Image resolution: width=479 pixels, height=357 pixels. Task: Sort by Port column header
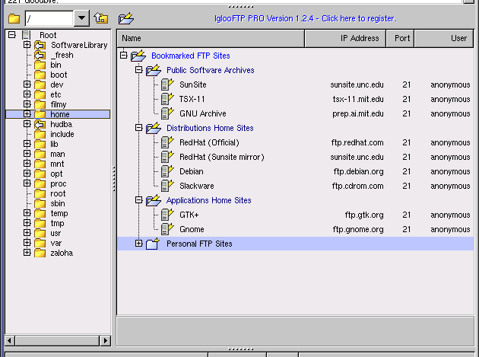(400, 38)
